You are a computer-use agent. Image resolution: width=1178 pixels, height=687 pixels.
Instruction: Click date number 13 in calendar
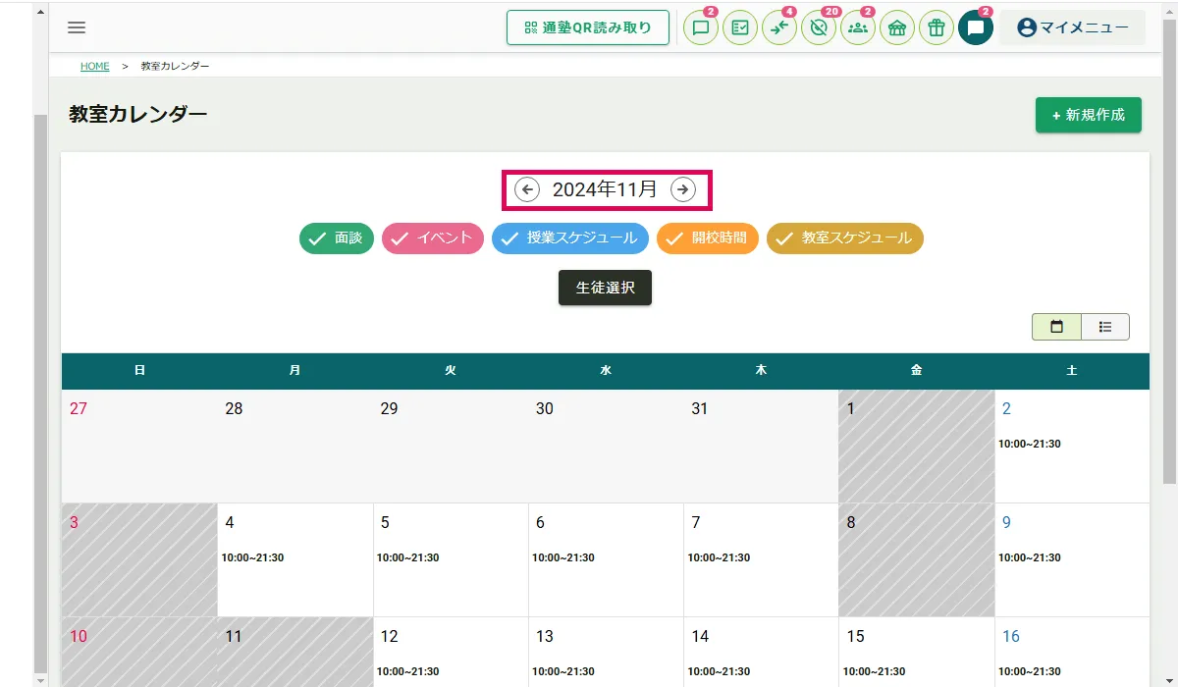tap(545, 636)
